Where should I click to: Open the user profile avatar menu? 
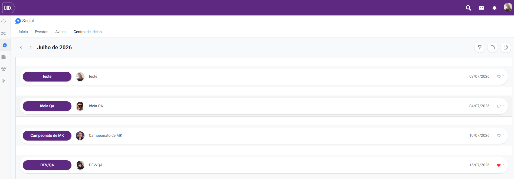point(508,7)
